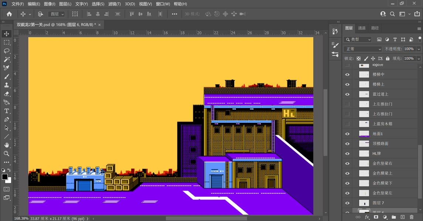Viewport: 423px width, 221px height.
Task: Open the 图像(I) menu
Action: (x=50, y=4)
